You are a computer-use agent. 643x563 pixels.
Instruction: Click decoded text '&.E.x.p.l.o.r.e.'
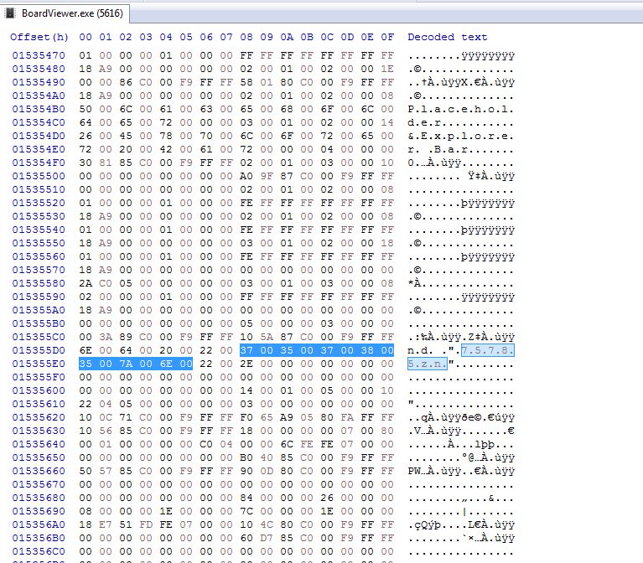point(461,136)
